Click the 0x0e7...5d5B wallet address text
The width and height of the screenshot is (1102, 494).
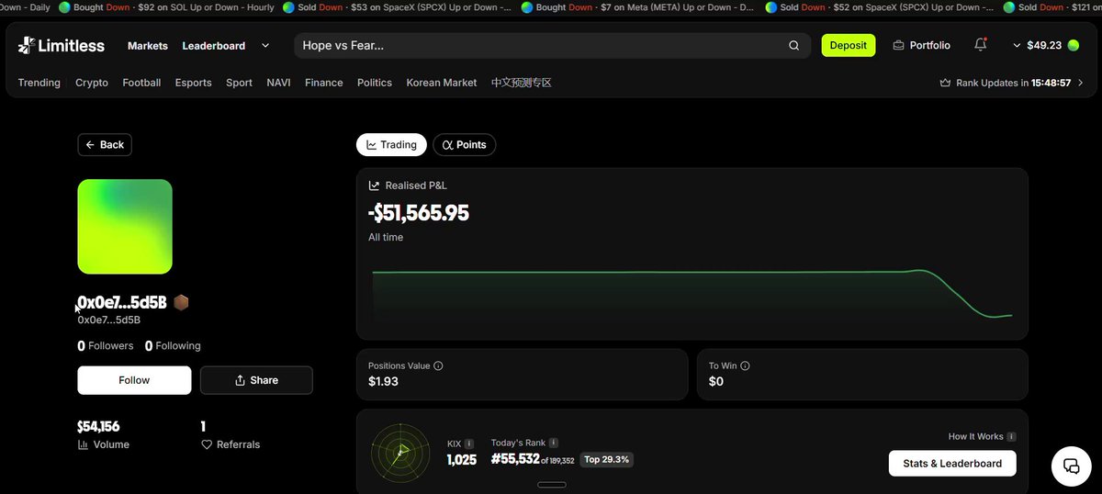point(109,320)
